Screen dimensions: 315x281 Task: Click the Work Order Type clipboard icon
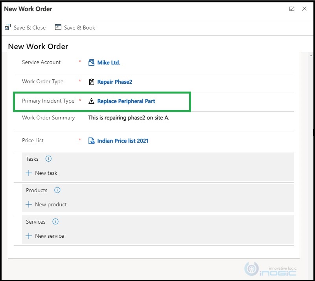click(91, 82)
